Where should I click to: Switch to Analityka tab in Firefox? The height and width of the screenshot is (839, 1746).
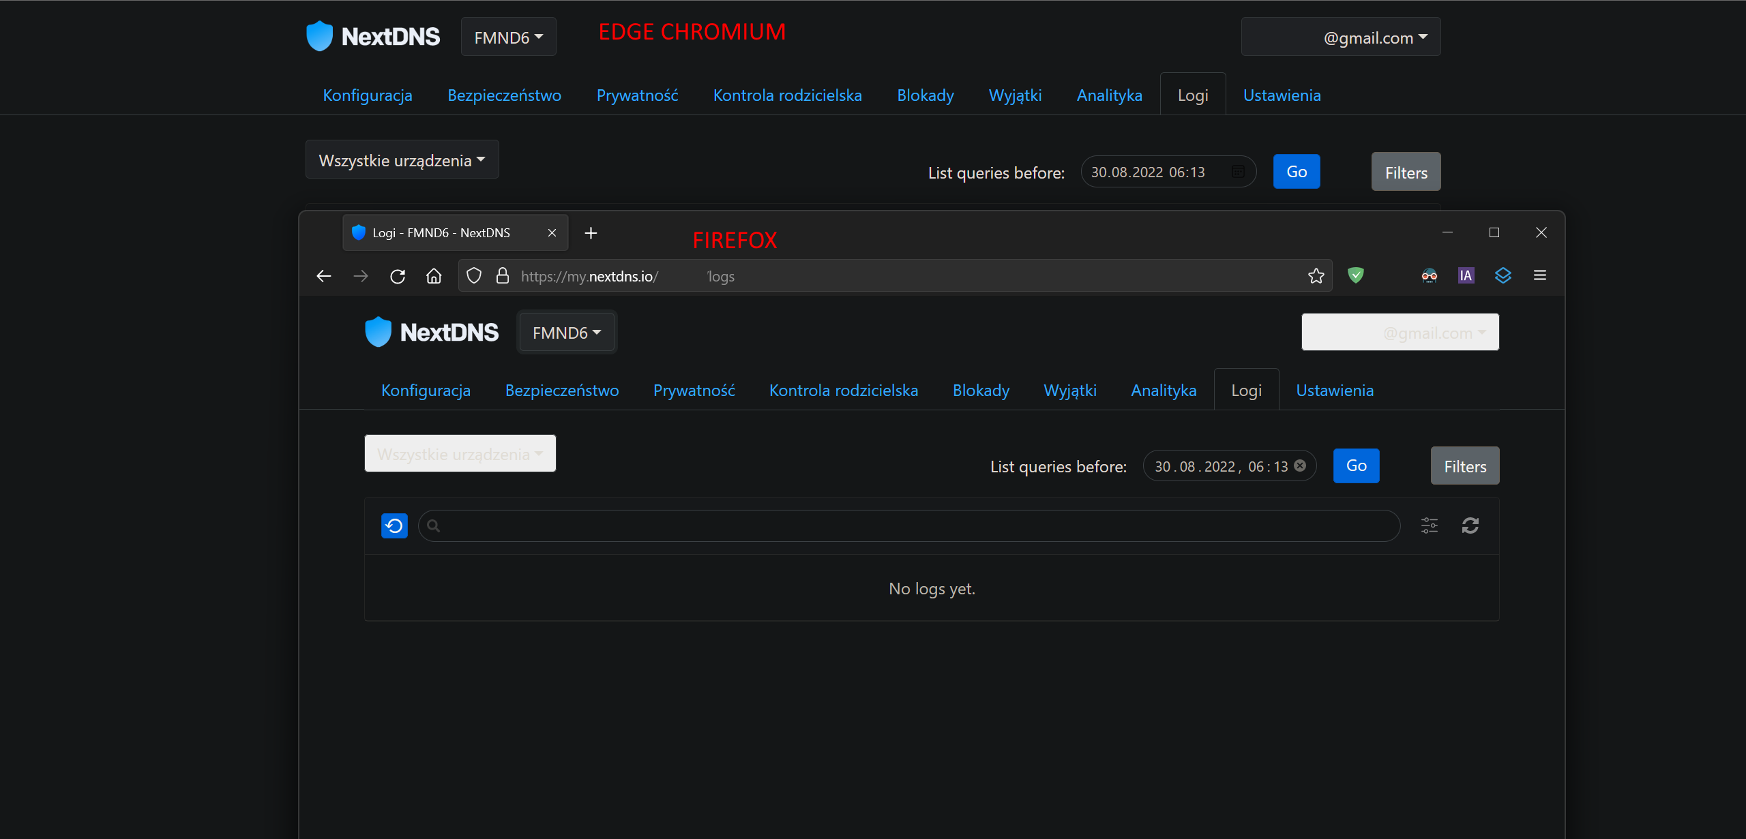coord(1164,391)
